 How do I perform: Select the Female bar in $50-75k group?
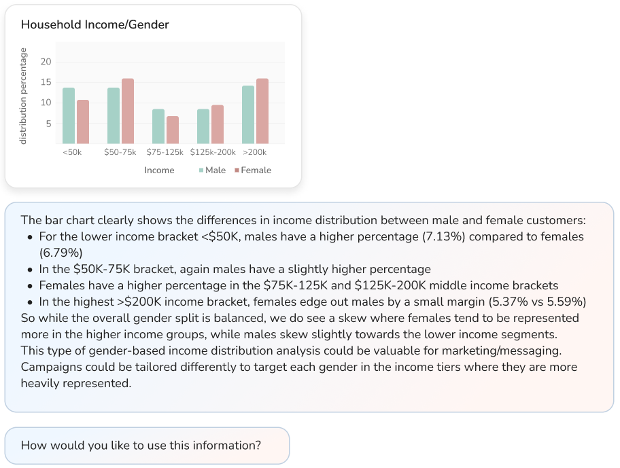(128, 111)
